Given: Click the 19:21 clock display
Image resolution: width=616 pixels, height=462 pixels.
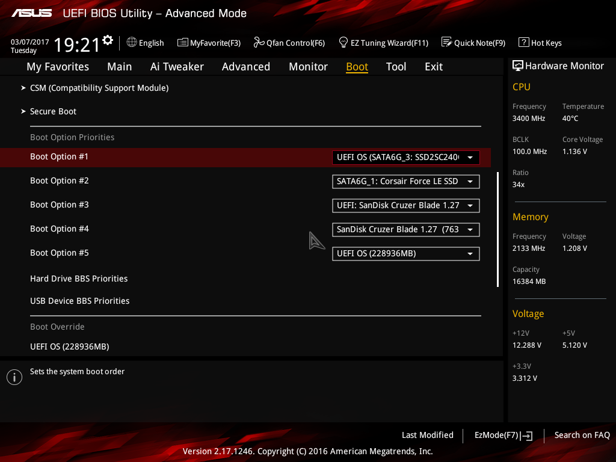Looking at the screenshot, I should 76,45.
